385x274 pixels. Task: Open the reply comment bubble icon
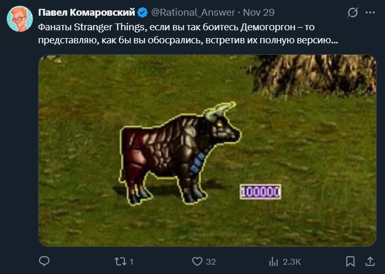tap(44, 261)
